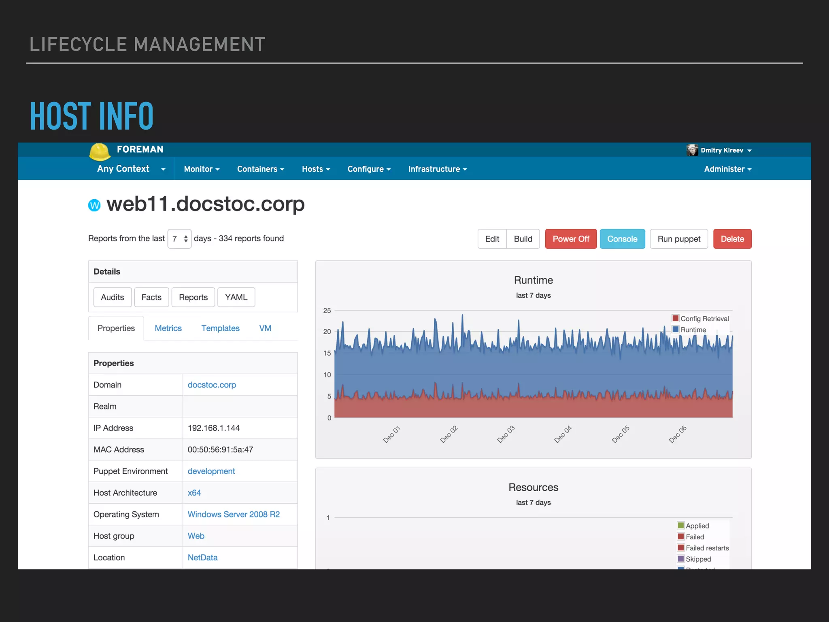The width and height of the screenshot is (829, 622).
Task: Click the Edit button
Action: pos(492,239)
